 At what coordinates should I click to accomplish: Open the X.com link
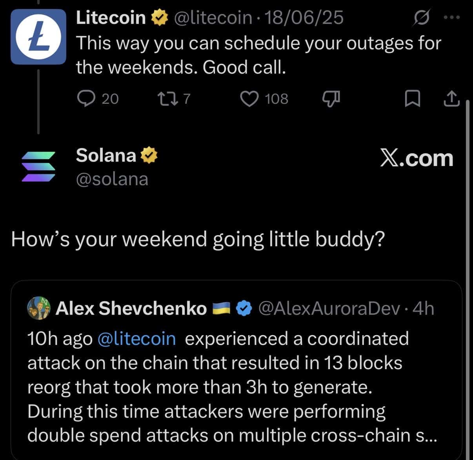coord(417,159)
